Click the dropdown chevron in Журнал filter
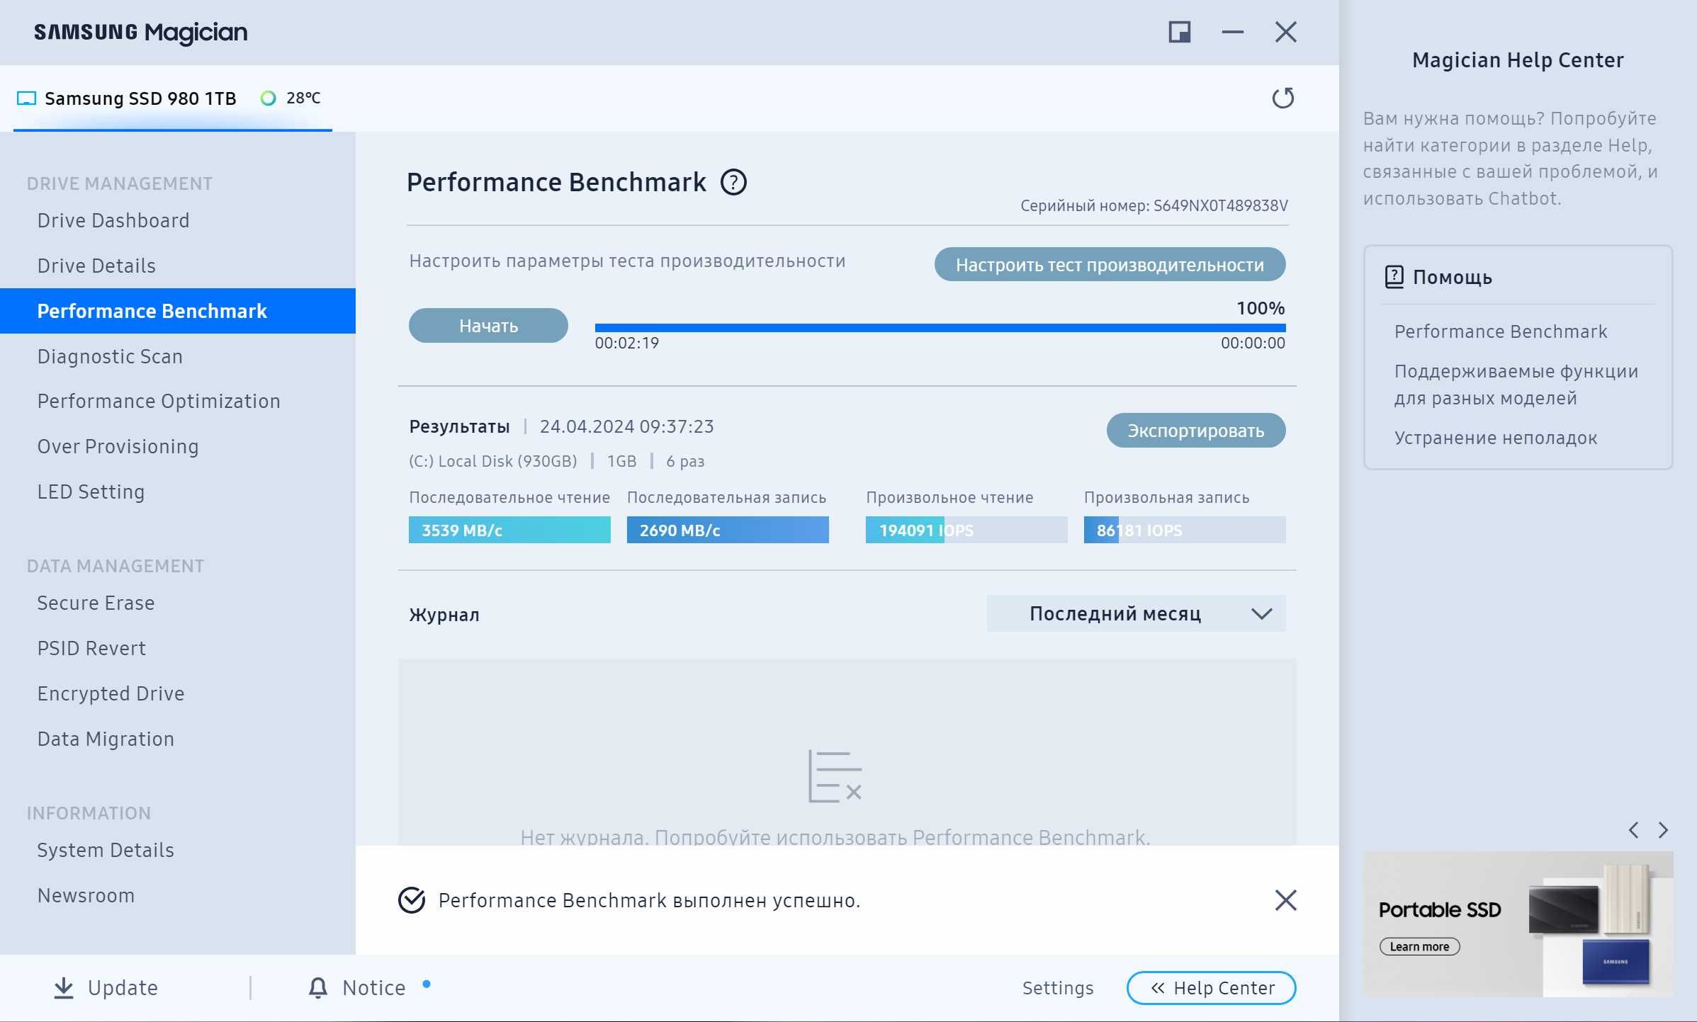This screenshot has height=1022, width=1697. [x=1262, y=613]
